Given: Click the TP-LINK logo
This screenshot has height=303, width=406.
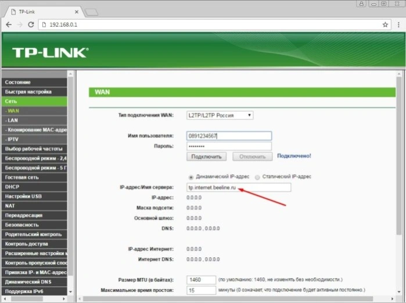Looking at the screenshot, I should [x=50, y=53].
